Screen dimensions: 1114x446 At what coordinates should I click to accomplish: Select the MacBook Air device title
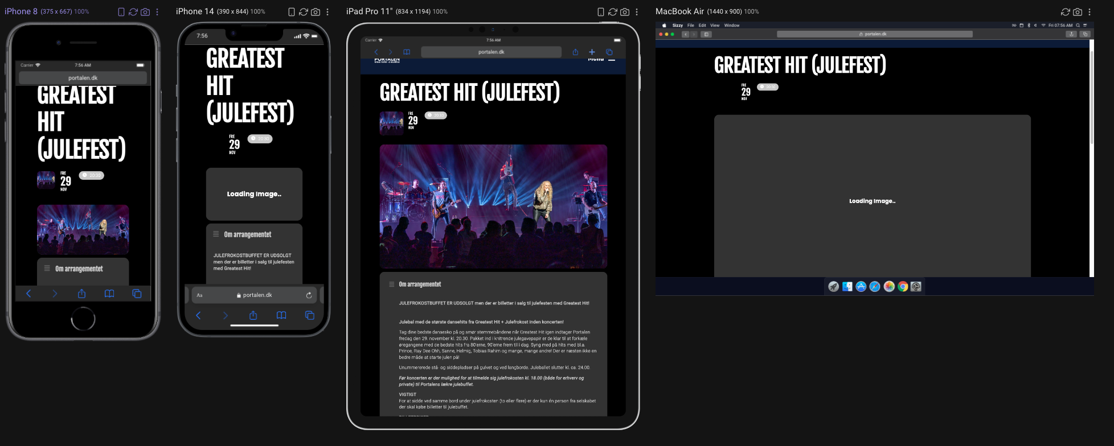[680, 11]
